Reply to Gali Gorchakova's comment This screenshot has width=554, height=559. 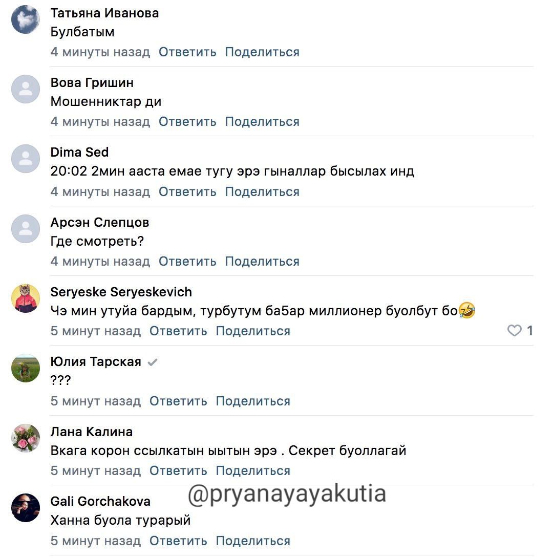pyautogui.click(x=178, y=541)
